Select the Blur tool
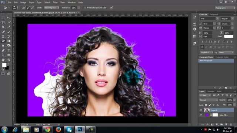237x133 pixels. 3,45
